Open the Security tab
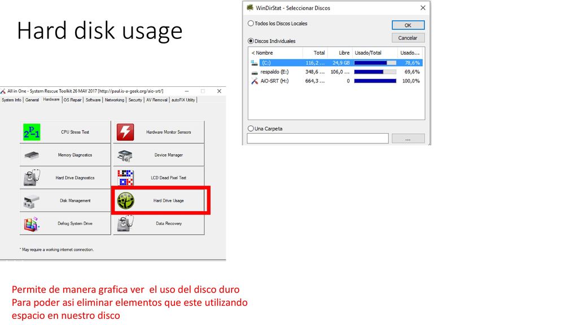The height and width of the screenshot is (325, 578). point(135,100)
